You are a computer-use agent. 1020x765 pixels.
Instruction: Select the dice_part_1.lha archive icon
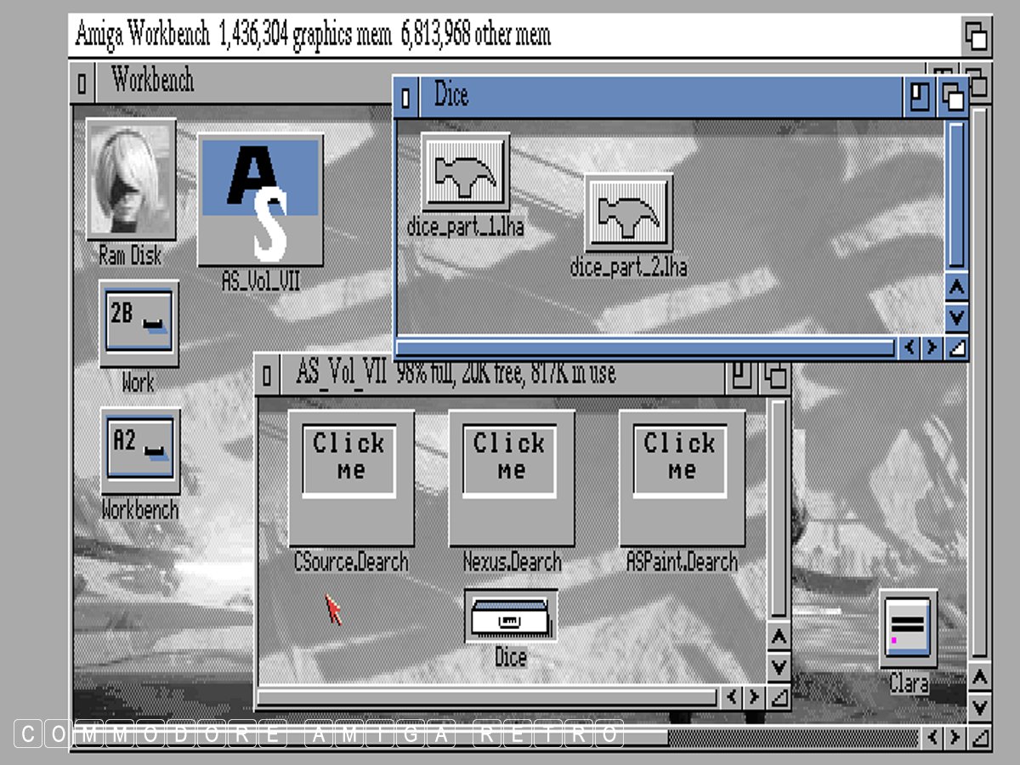click(x=465, y=172)
